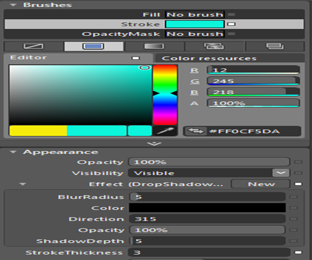
Task: Click the effect Opacity 100% field
Action: pos(207,230)
